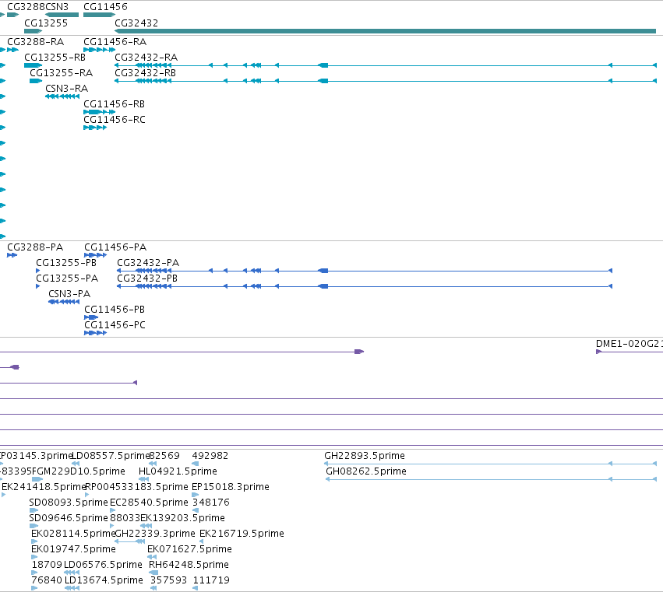Select transcript CG32432-RA label
The image size is (663, 592).
point(146,58)
